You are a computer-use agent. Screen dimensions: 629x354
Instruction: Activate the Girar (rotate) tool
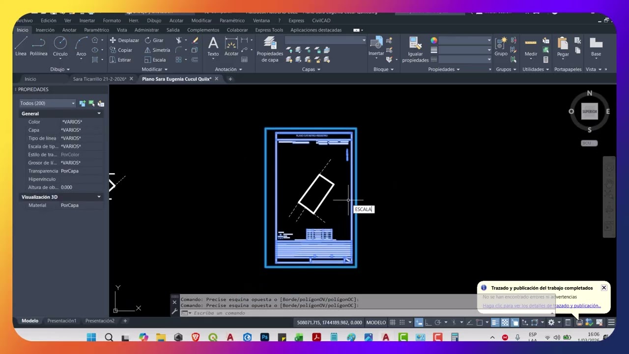(154, 40)
